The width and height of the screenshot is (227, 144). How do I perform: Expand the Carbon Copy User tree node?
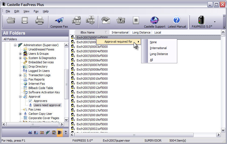[20, 114]
